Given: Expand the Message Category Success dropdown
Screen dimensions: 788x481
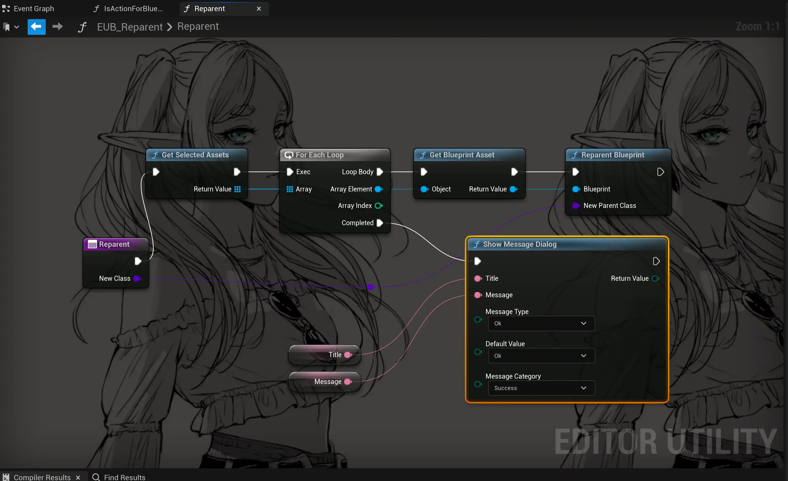Looking at the screenshot, I should click(x=541, y=388).
